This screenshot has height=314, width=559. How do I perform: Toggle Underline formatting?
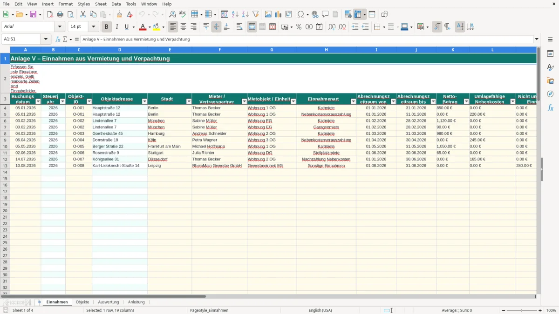click(126, 27)
